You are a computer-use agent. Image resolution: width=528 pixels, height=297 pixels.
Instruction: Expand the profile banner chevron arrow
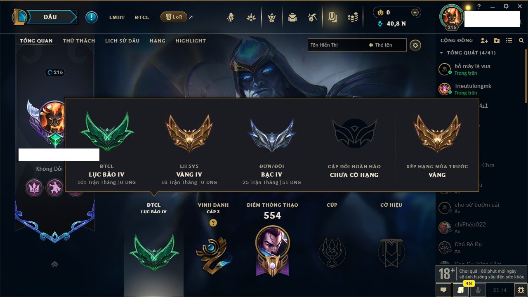(x=54, y=264)
